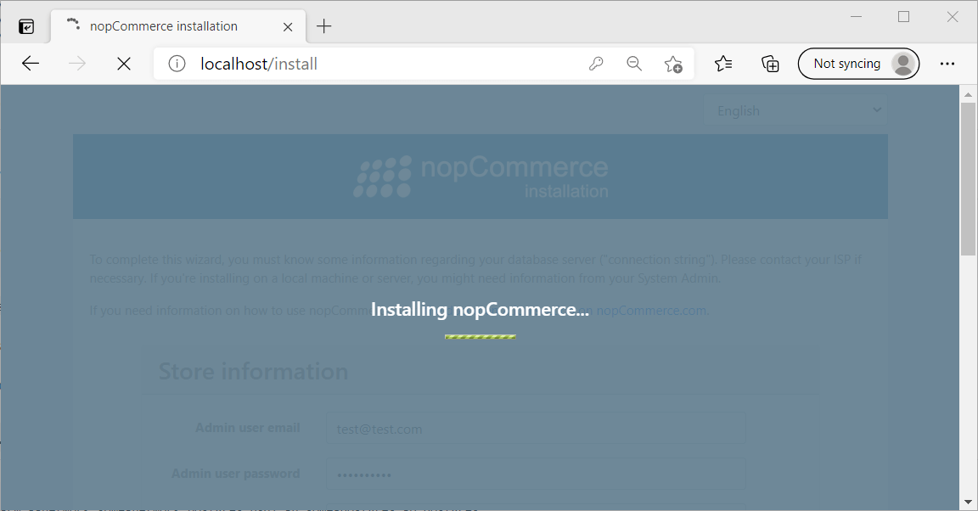Open the nopCommerce.com link
Screen dimensions: 978x511
(x=651, y=310)
